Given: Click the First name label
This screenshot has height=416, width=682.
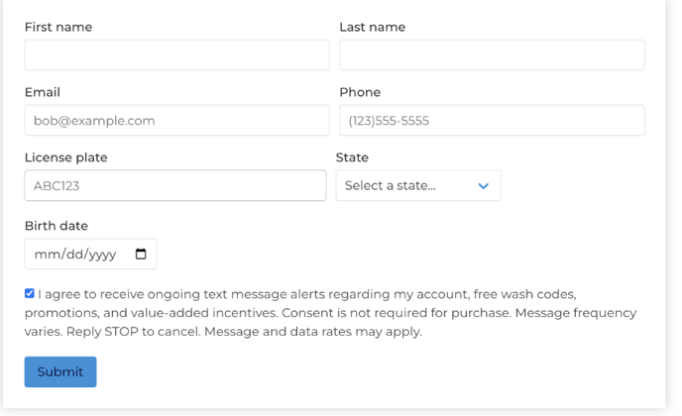Looking at the screenshot, I should pos(58,27).
